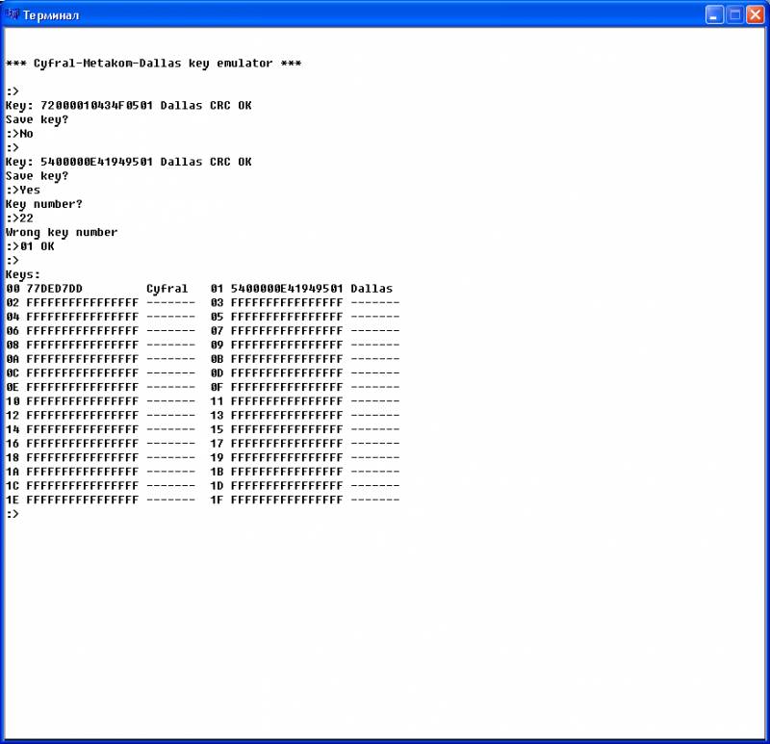Viewport: 770px width, 744px height.
Task: Click the empty slot 02 FFFF value
Action: coord(83,302)
